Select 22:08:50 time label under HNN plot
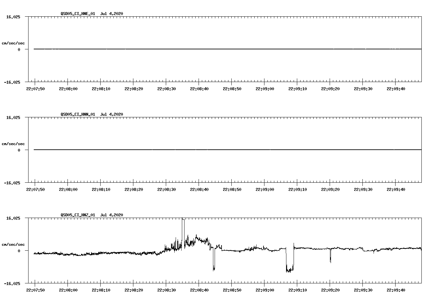 coord(232,189)
